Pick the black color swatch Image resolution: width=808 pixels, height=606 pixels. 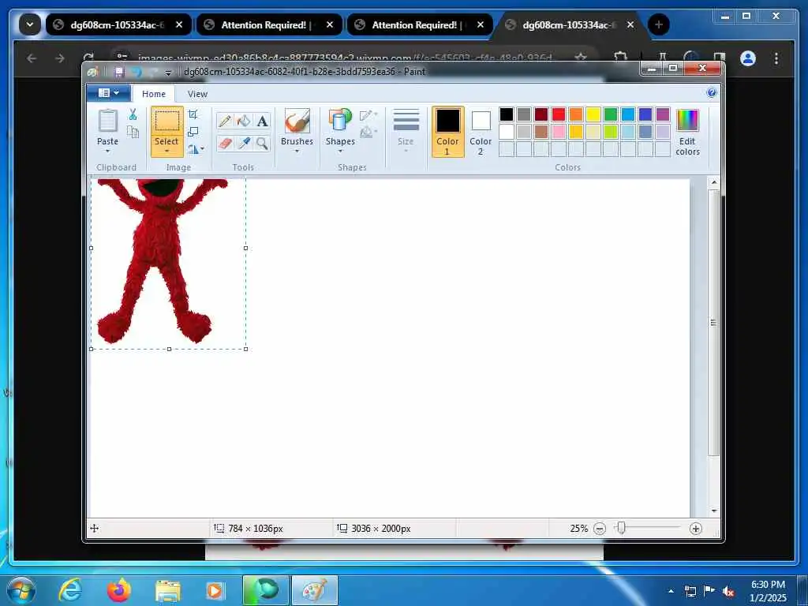pyautogui.click(x=507, y=114)
